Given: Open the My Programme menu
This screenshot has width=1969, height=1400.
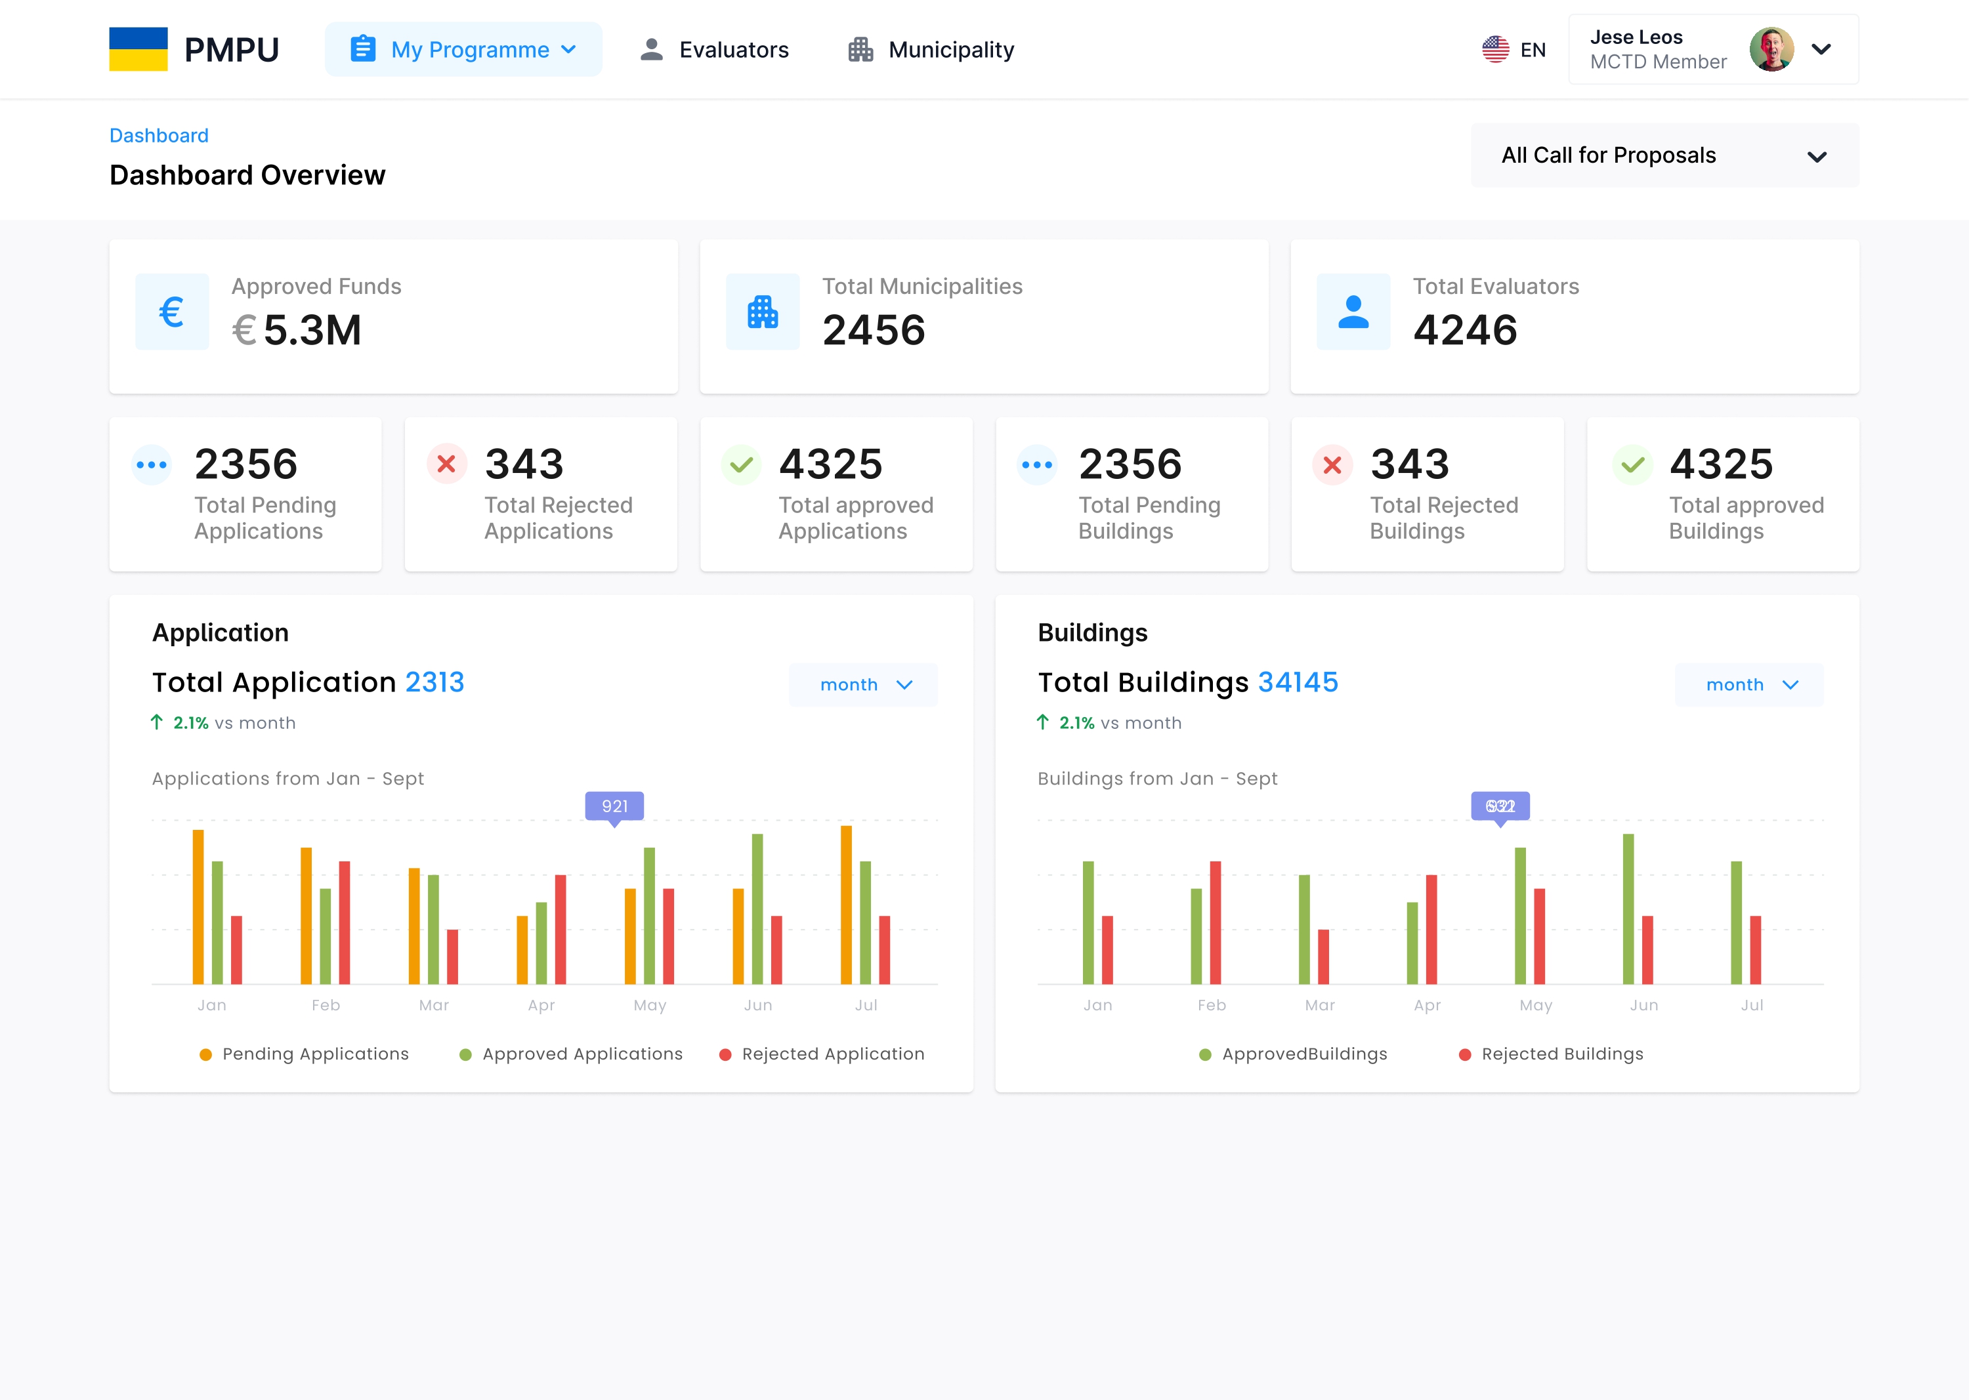Looking at the screenshot, I should 463,49.
